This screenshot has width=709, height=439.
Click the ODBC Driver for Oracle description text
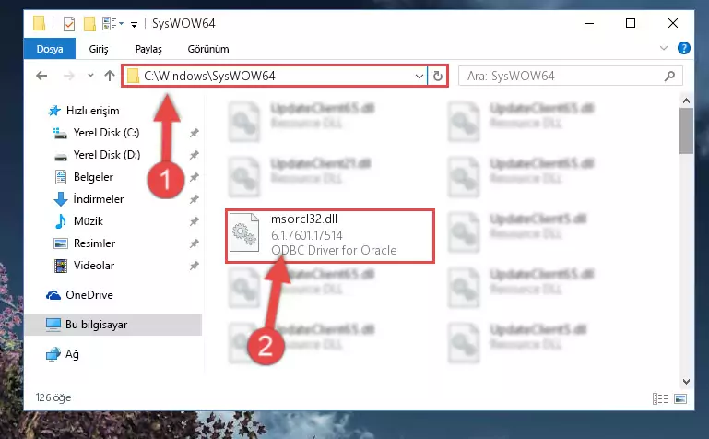334,251
